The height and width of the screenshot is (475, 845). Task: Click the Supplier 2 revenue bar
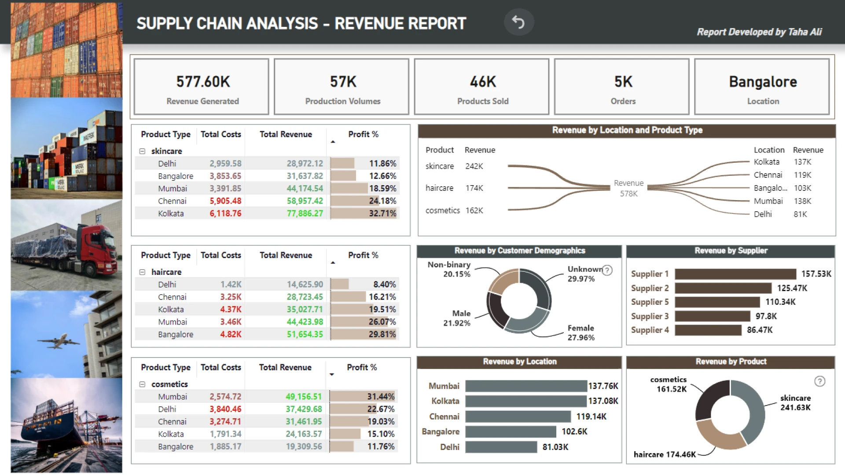coord(723,288)
